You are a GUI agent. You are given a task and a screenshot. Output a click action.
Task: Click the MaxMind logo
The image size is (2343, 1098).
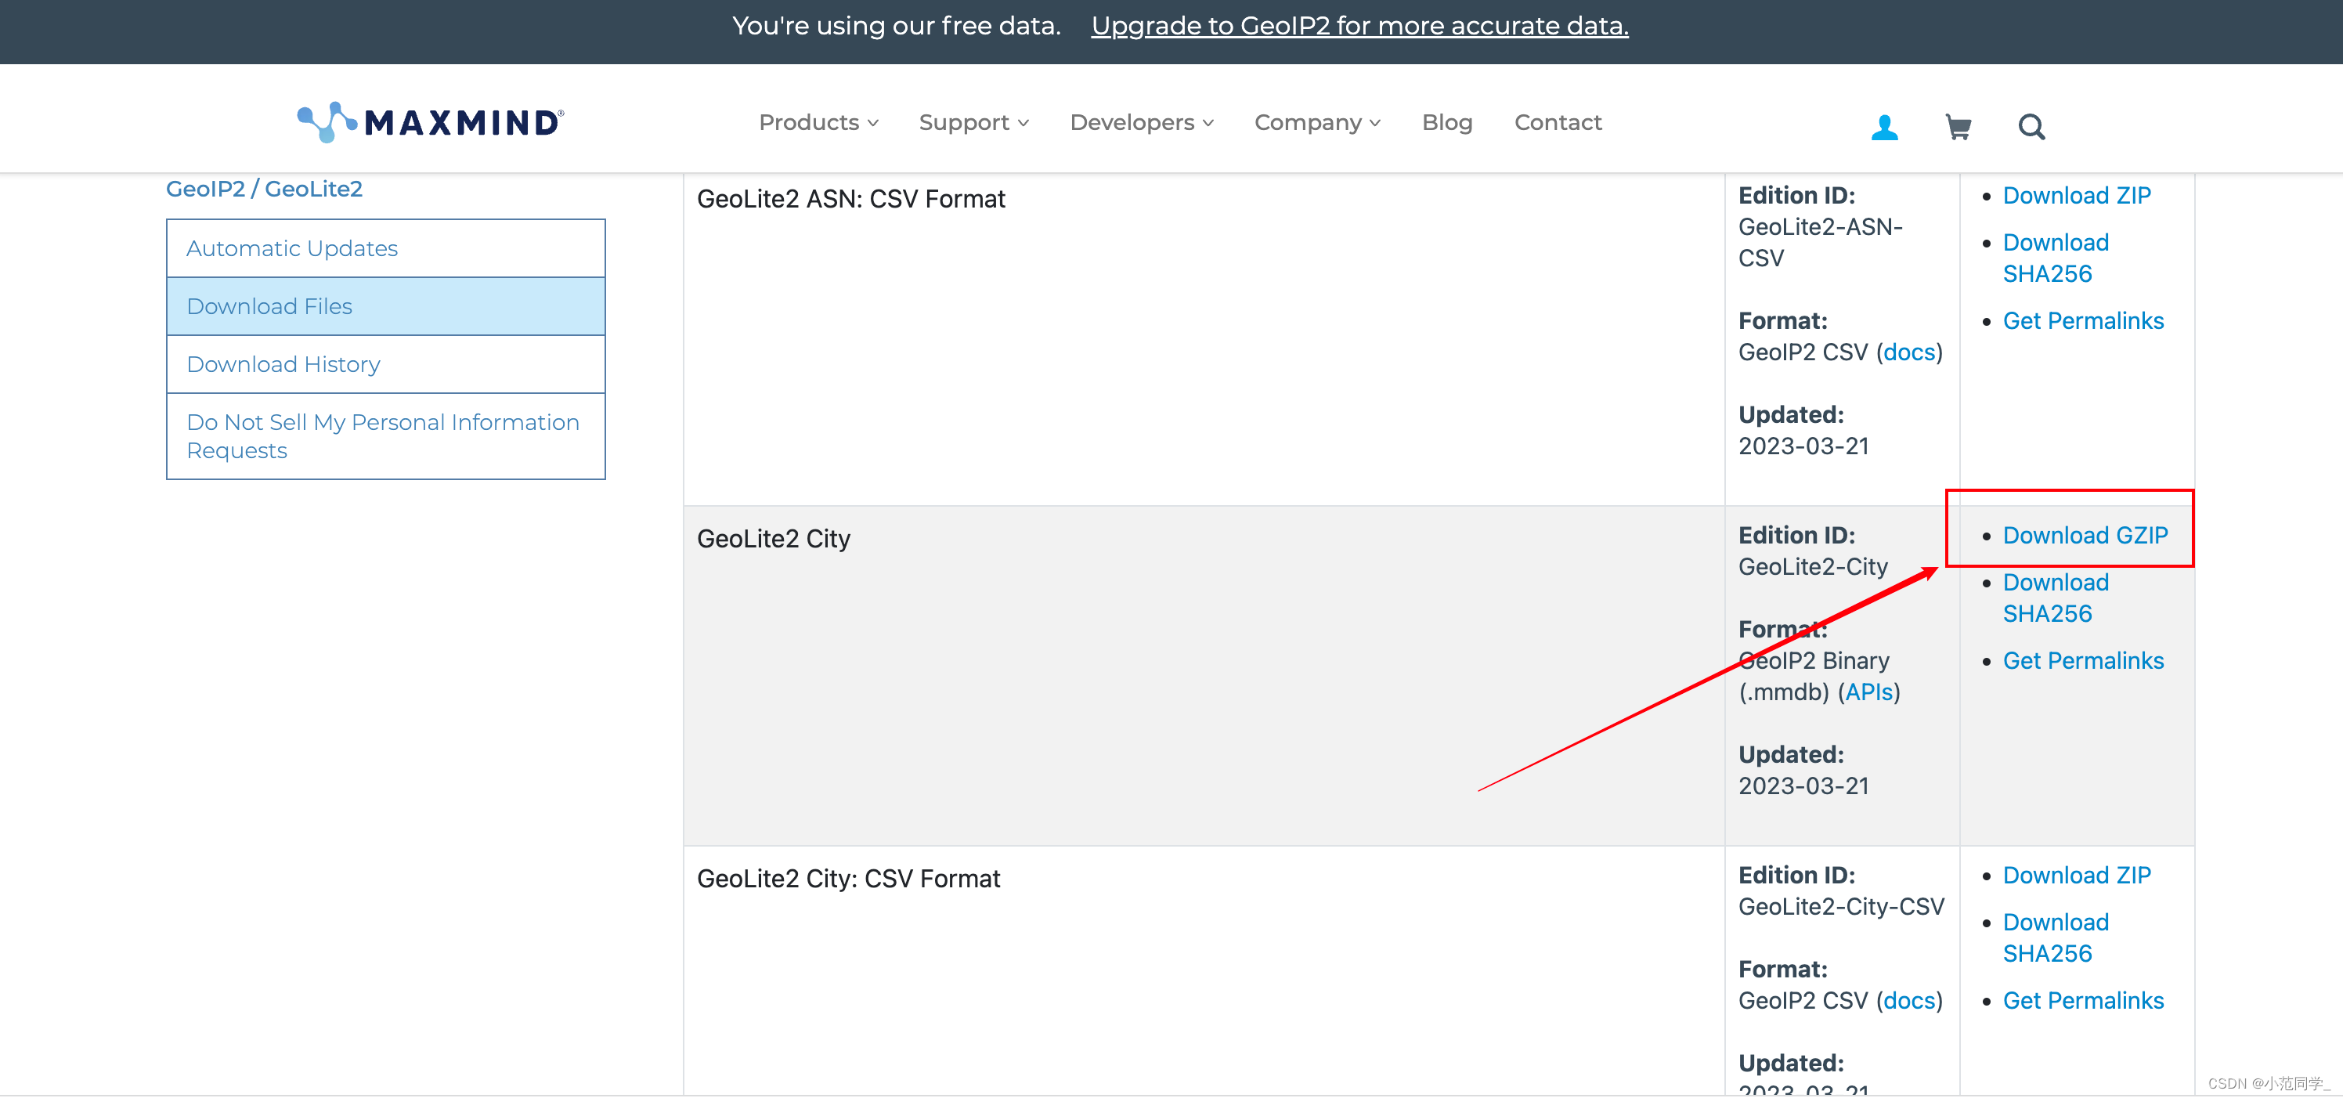[430, 122]
